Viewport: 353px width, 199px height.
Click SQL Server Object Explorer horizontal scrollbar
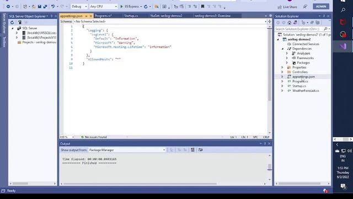20,184
